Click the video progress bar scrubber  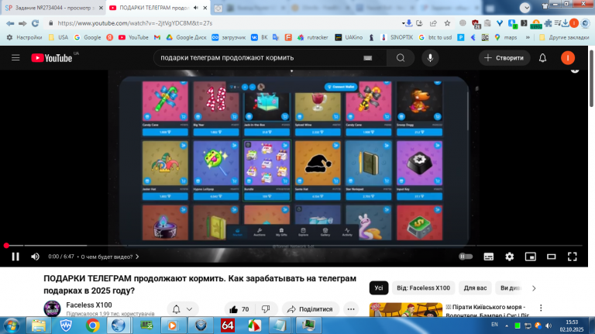[6, 246]
